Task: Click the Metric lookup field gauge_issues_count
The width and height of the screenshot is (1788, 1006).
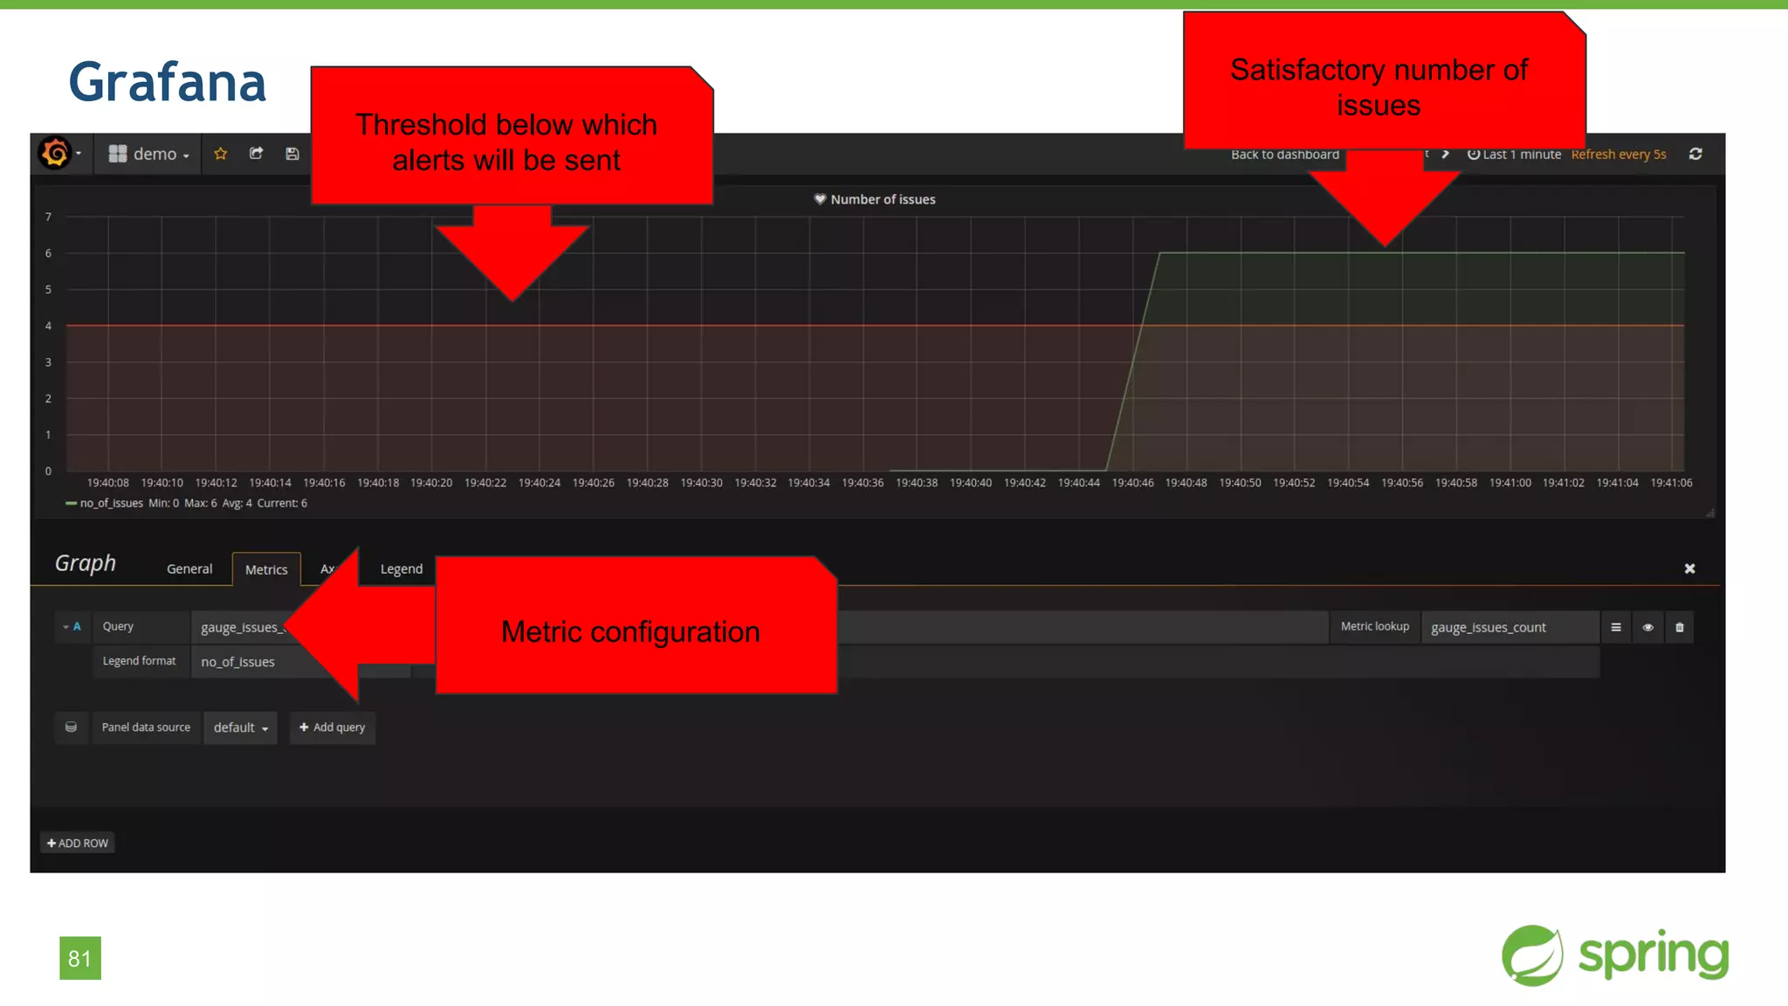Action: (1510, 627)
